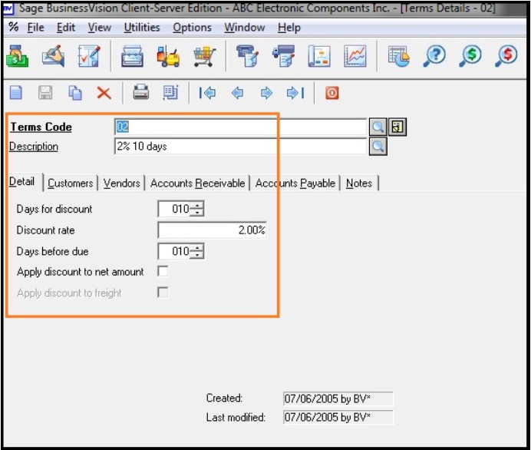Click the question mark help lookup icon
Viewport: 531px width, 450px height.
click(434, 58)
